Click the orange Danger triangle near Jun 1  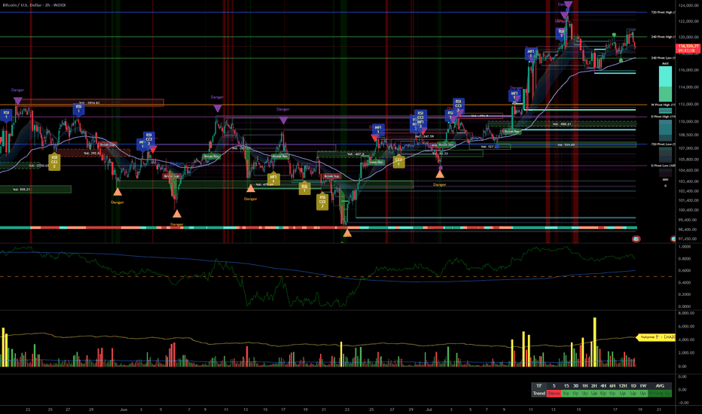tap(118, 191)
